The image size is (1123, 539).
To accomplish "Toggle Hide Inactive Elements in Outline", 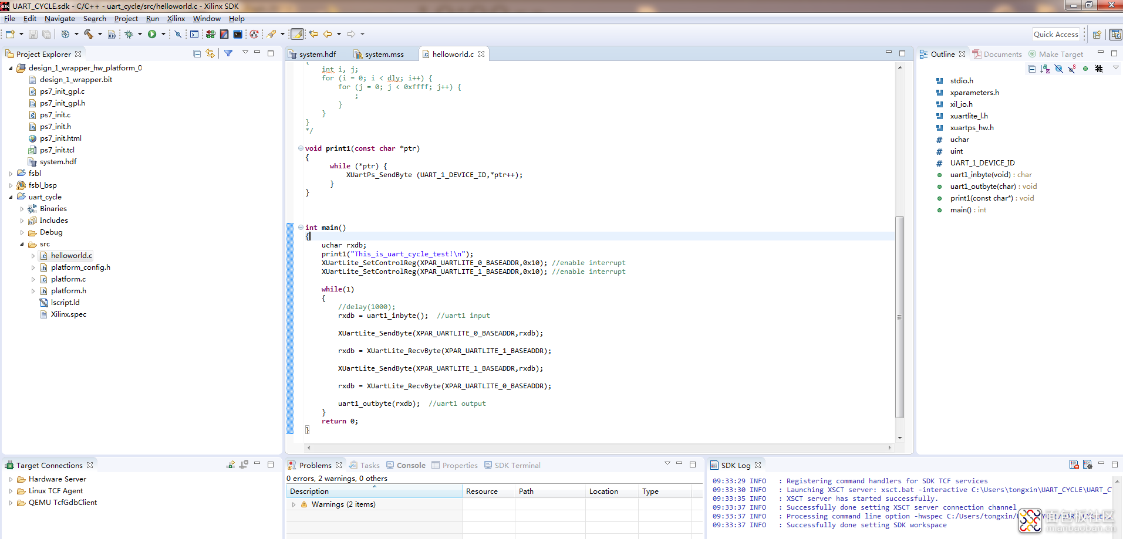I will tap(1099, 69).
